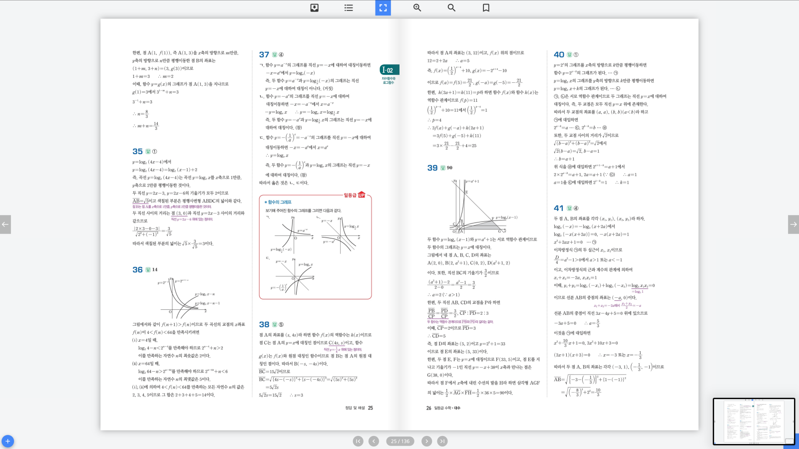This screenshot has width=799, height=449.
Task: Click problem number 39 heading
Action: coord(432,168)
